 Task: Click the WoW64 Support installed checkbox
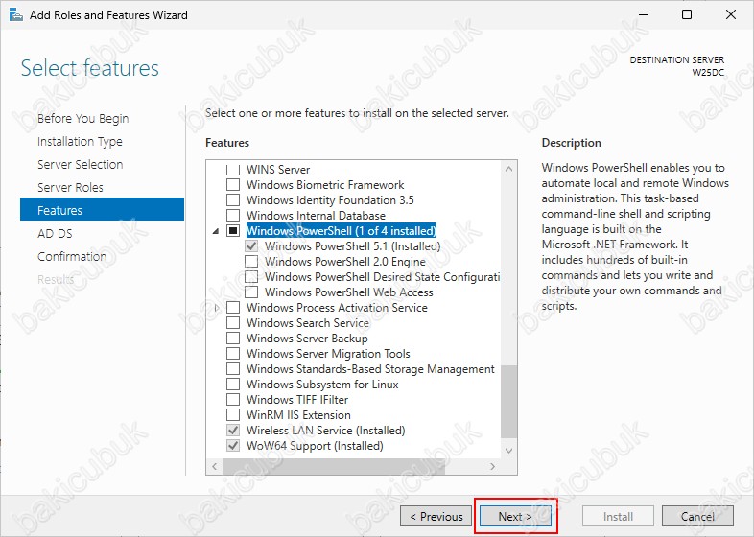coord(233,446)
